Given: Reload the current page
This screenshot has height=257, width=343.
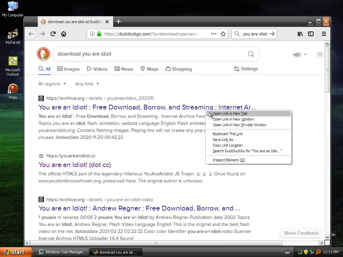Looking at the screenshot, I should click(x=53, y=34).
